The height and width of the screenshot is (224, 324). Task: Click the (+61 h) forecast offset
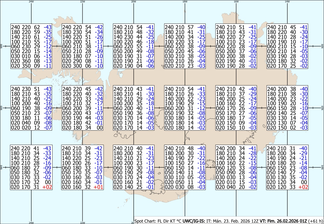[315, 221]
